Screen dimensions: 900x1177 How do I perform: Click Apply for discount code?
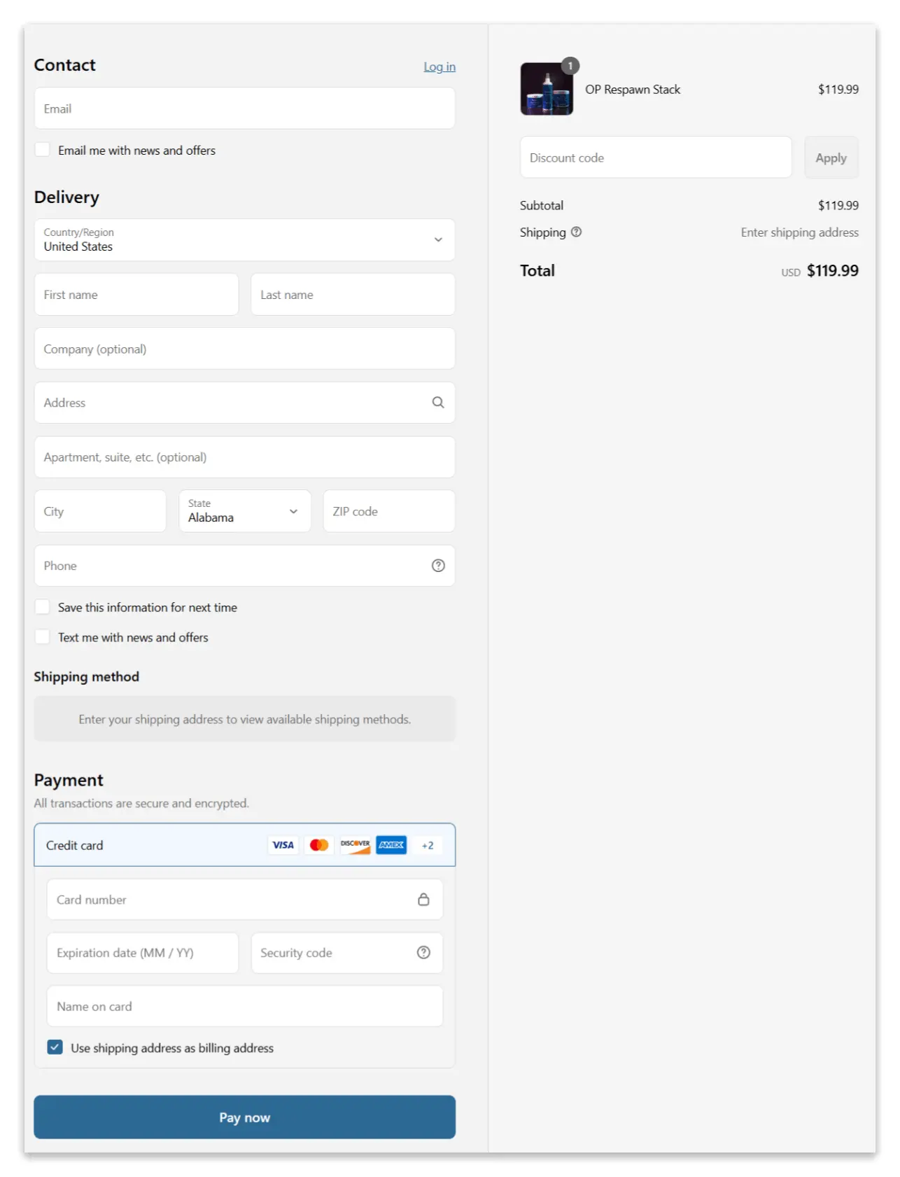coord(831,158)
